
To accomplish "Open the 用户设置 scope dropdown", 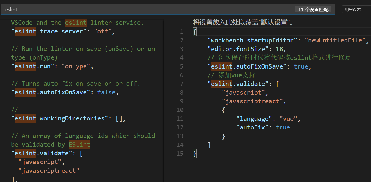I will [356, 9].
